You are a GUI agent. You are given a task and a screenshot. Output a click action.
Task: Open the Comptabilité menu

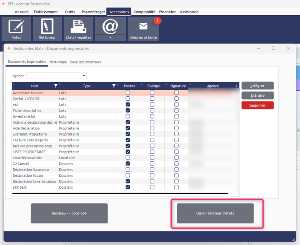(144, 12)
